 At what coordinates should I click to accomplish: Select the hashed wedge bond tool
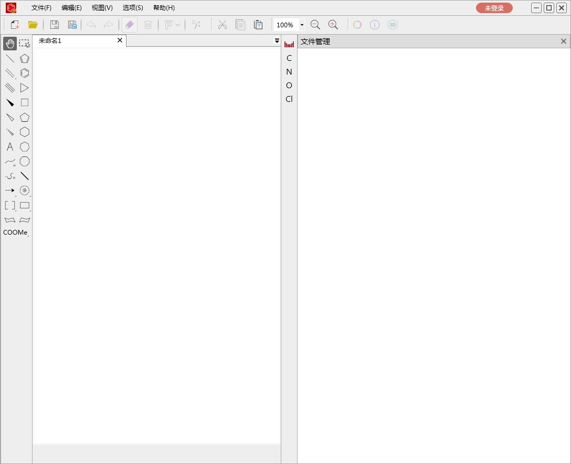(x=10, y=132)
